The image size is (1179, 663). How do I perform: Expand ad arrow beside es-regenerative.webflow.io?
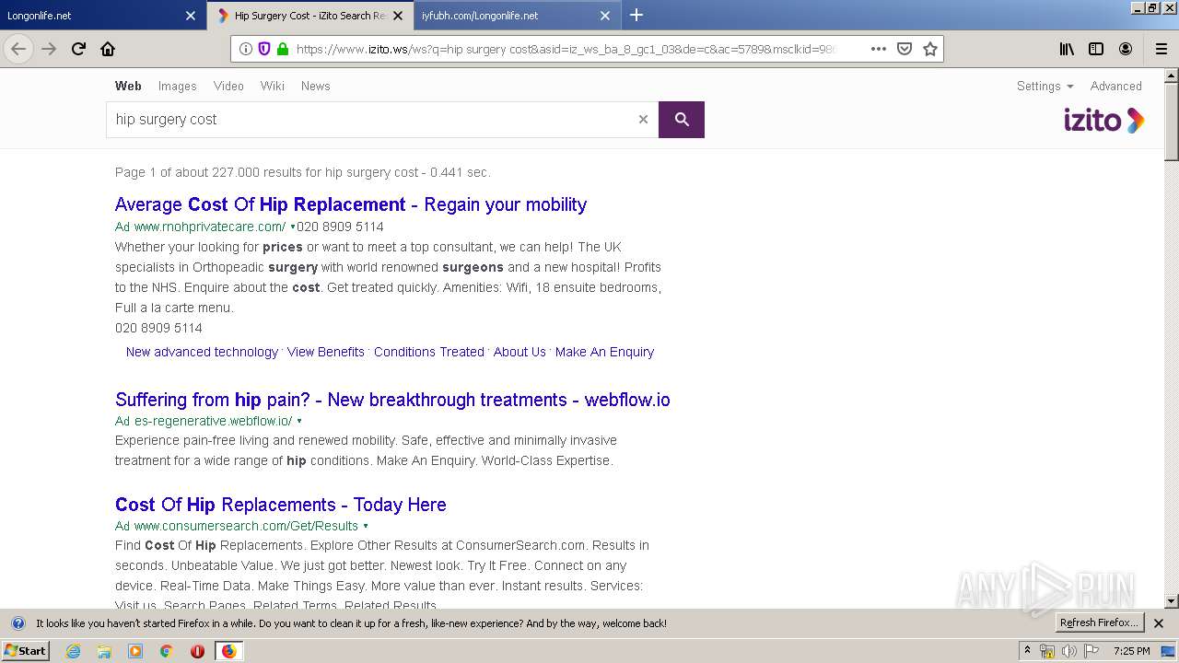point(299,421)
